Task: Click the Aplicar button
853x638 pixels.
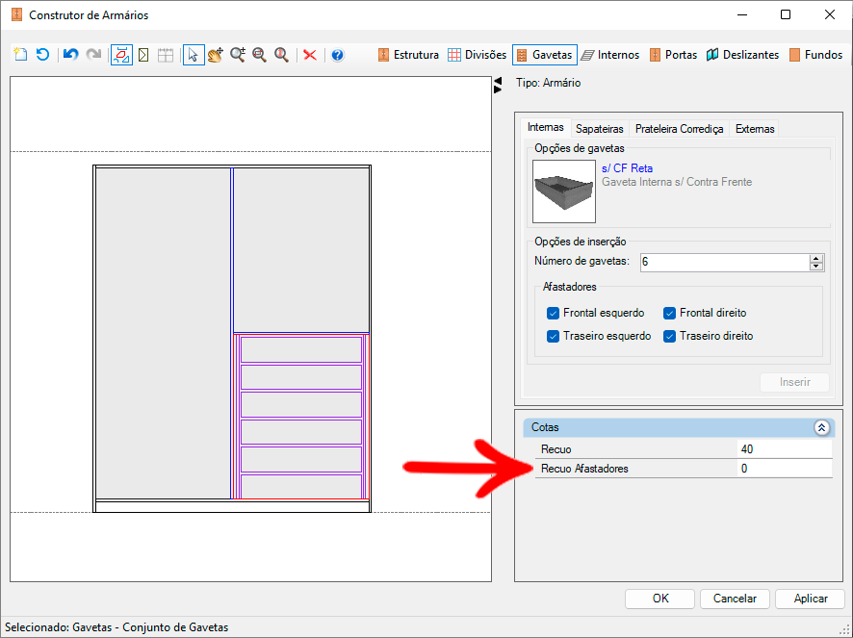Action: (810, 599)
